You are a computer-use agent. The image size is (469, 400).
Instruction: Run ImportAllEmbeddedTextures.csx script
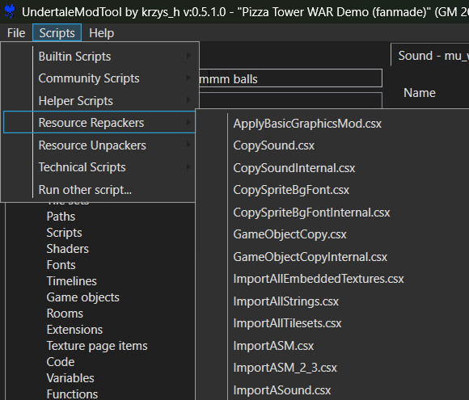click(x=319, y=279)
